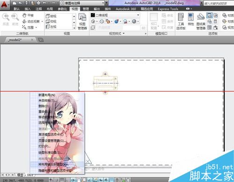Choose the Bottom view (仰视) entry
This screenshot has height=182, width=234.
coord(51,21)
